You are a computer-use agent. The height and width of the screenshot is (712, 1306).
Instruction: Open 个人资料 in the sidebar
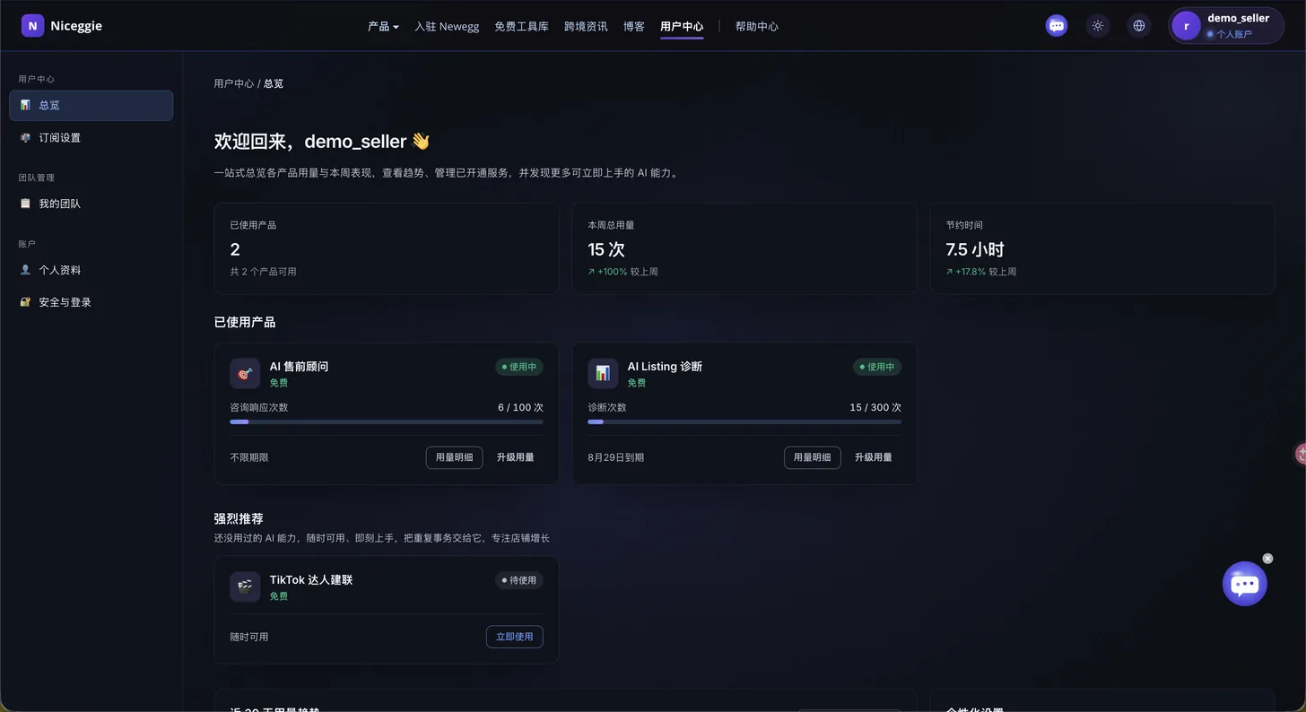(x=91, y=270)
